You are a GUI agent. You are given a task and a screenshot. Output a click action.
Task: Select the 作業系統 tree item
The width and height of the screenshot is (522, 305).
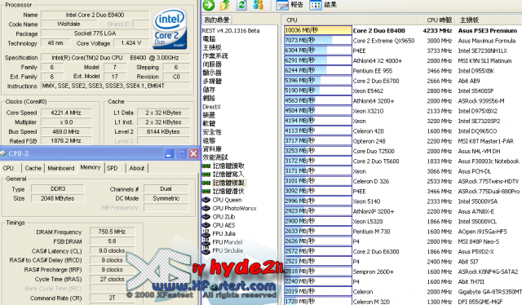pos(215,55)
